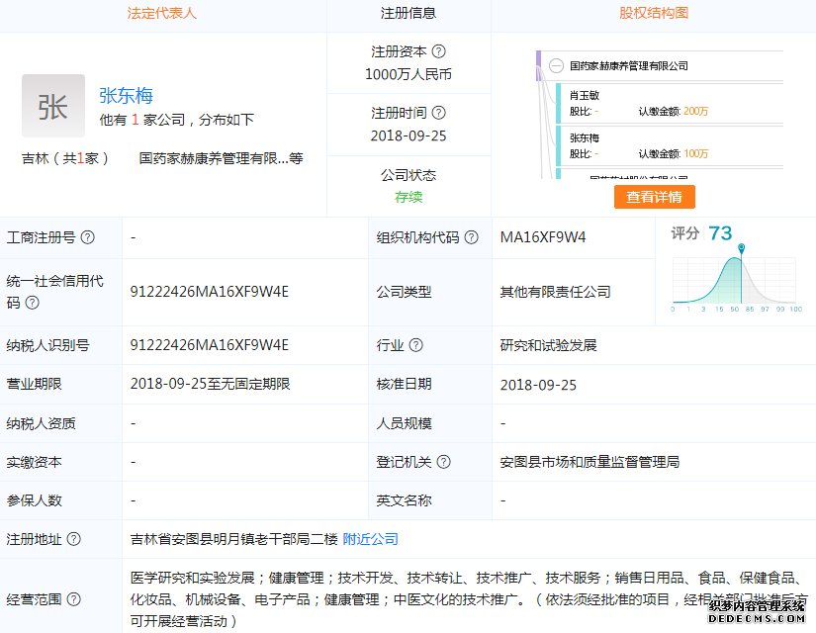
Task: Click the help icon next to 注册时间
Action: coord(439,113)
